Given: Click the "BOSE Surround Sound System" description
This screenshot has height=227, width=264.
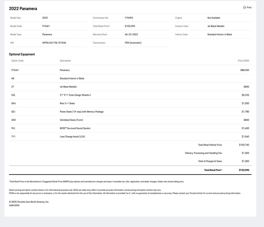Looking at the screenshot, I should [75, 128].
